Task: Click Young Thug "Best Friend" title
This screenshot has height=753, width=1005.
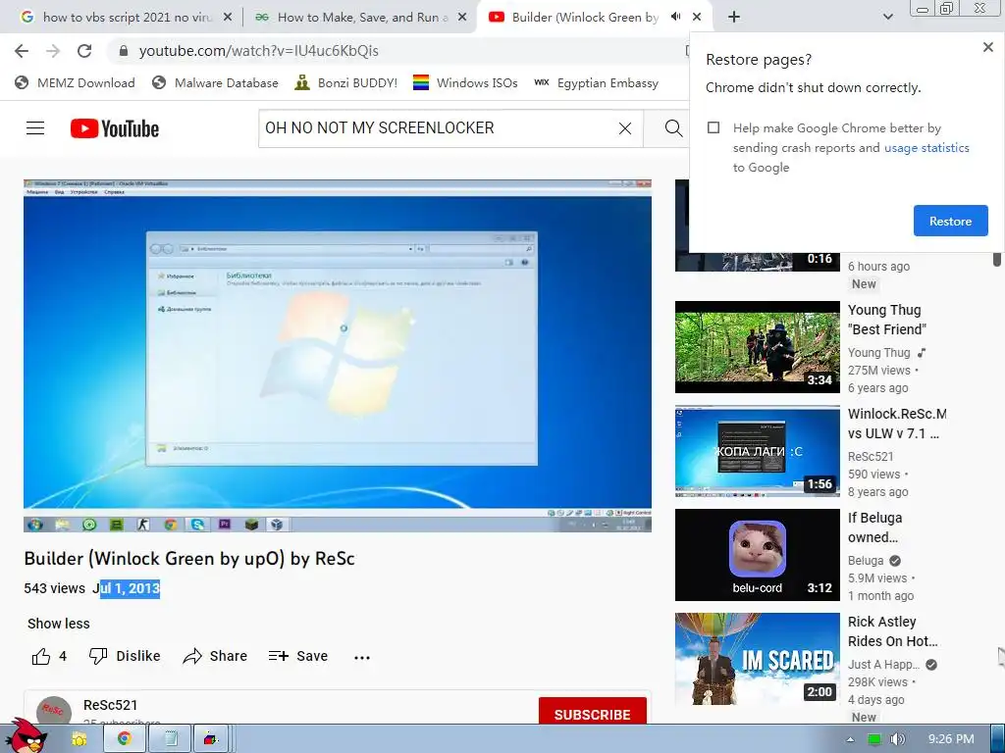Action: click(887, 320)
